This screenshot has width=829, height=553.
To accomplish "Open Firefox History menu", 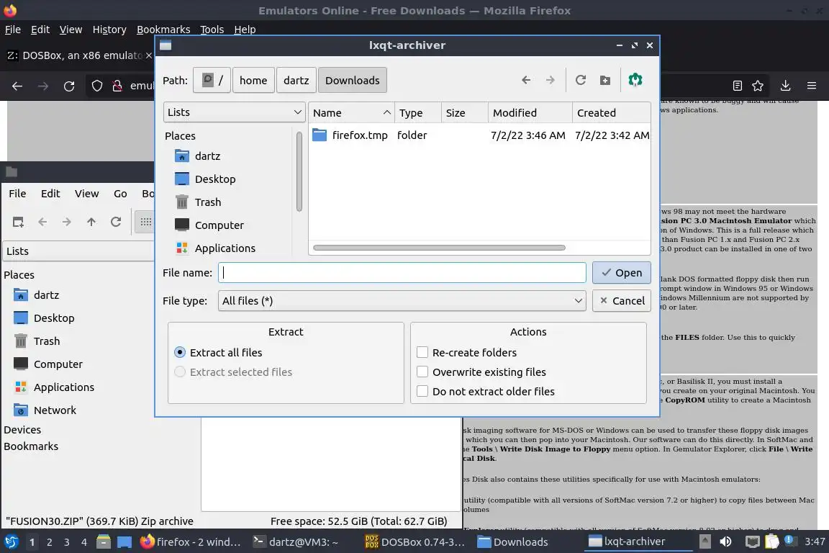I will pos(109,30).
